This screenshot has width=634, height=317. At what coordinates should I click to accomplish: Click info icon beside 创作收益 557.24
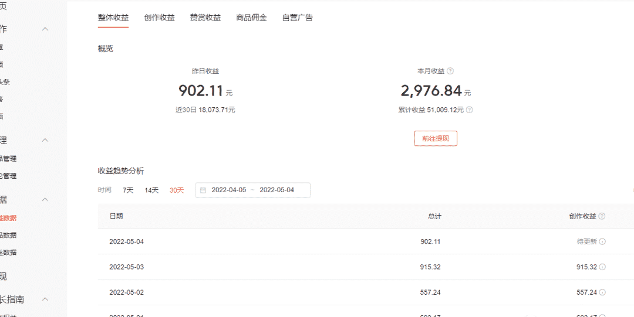click(x=602, y=292)
